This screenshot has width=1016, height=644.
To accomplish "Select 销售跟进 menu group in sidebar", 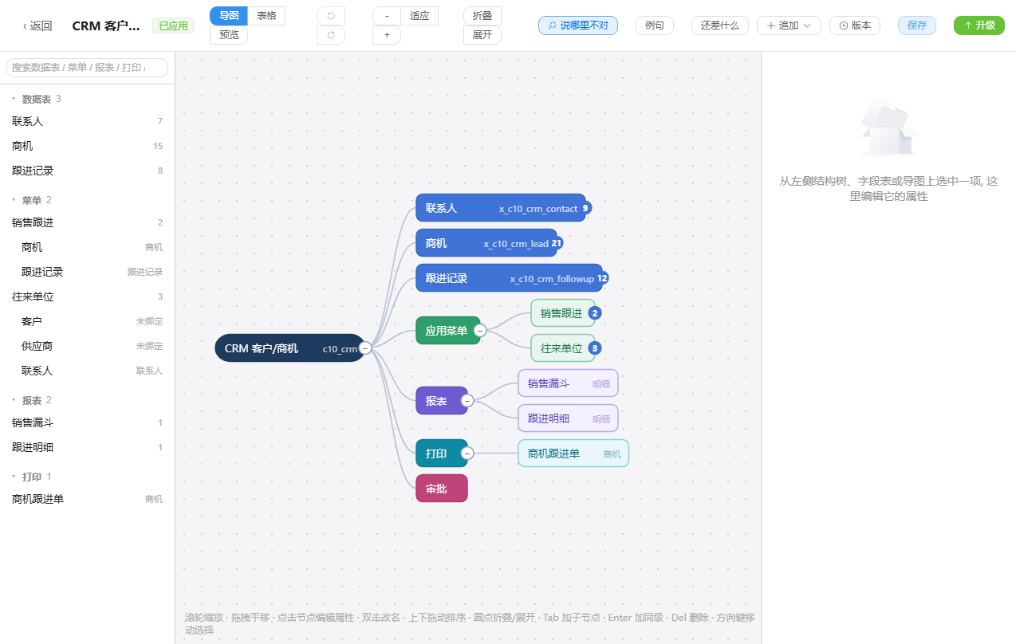I will (x=87, y=222).
